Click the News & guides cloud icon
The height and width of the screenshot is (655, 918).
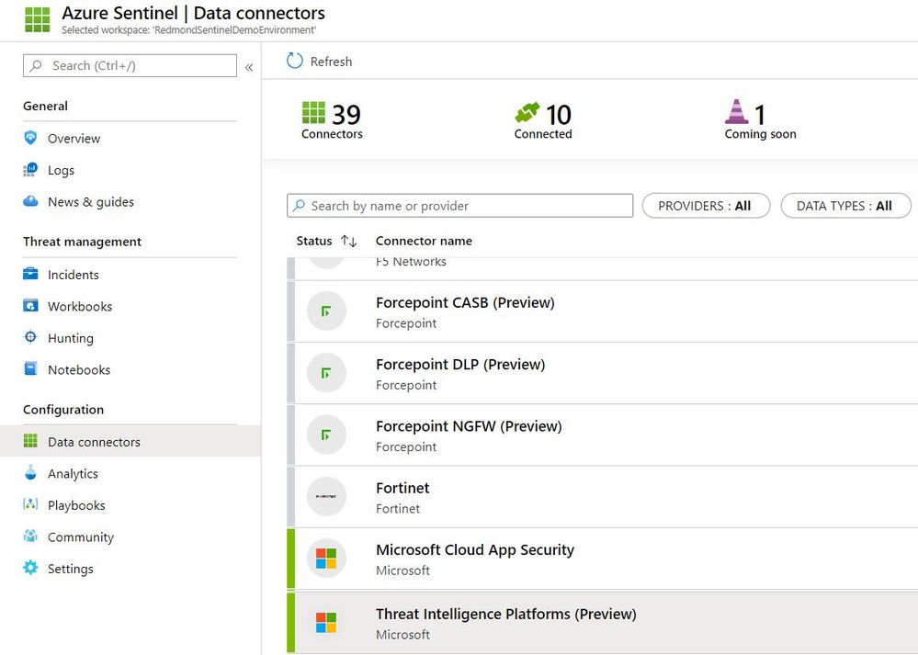click(30, 201)
